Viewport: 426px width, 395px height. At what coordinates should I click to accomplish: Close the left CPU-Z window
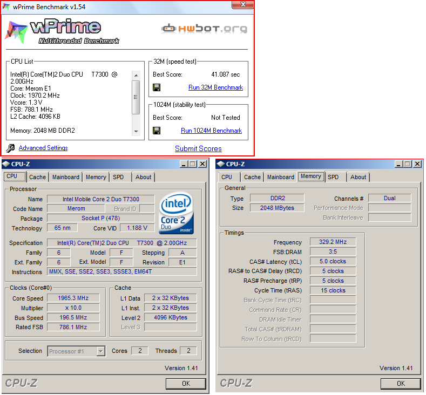pyautogui.click(x=202, y=164)
